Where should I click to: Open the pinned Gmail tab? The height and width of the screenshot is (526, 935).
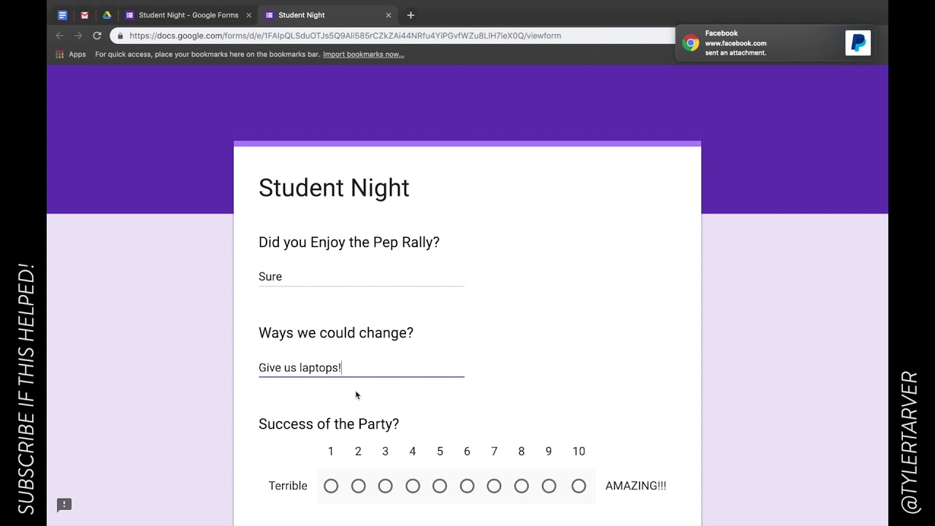point(85,15)
